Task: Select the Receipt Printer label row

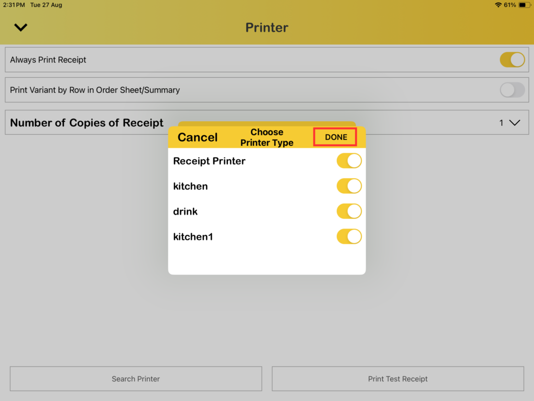Action: 209,161
